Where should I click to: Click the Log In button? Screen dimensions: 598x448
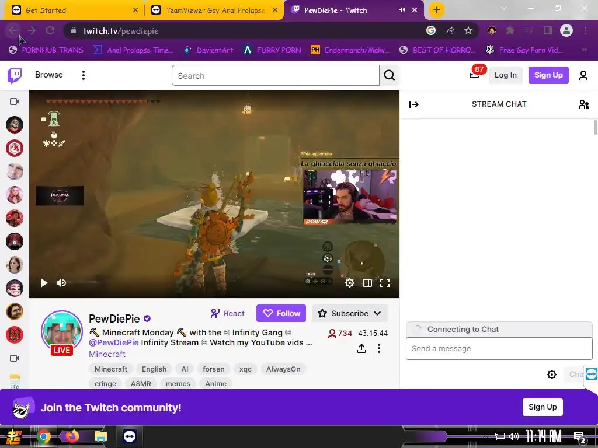coord(505,75)
